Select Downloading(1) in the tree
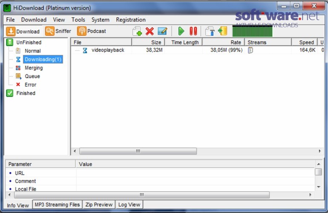 point(43,59)
